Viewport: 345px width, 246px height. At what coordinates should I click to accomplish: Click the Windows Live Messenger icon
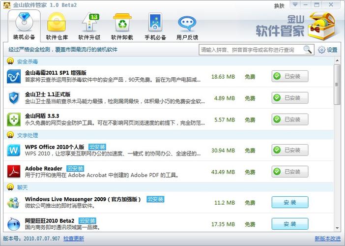(13, 202)
